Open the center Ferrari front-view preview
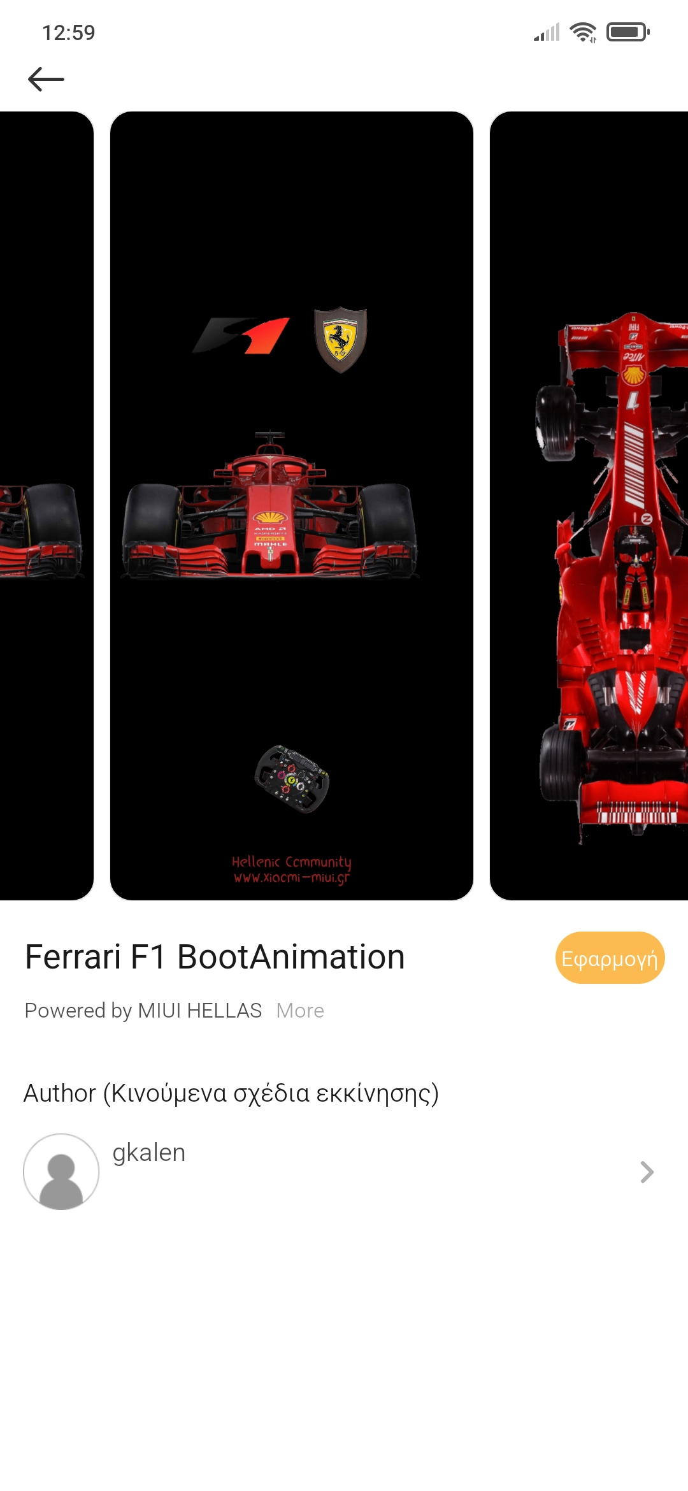 pyautogui.click(x=292, y=506)
